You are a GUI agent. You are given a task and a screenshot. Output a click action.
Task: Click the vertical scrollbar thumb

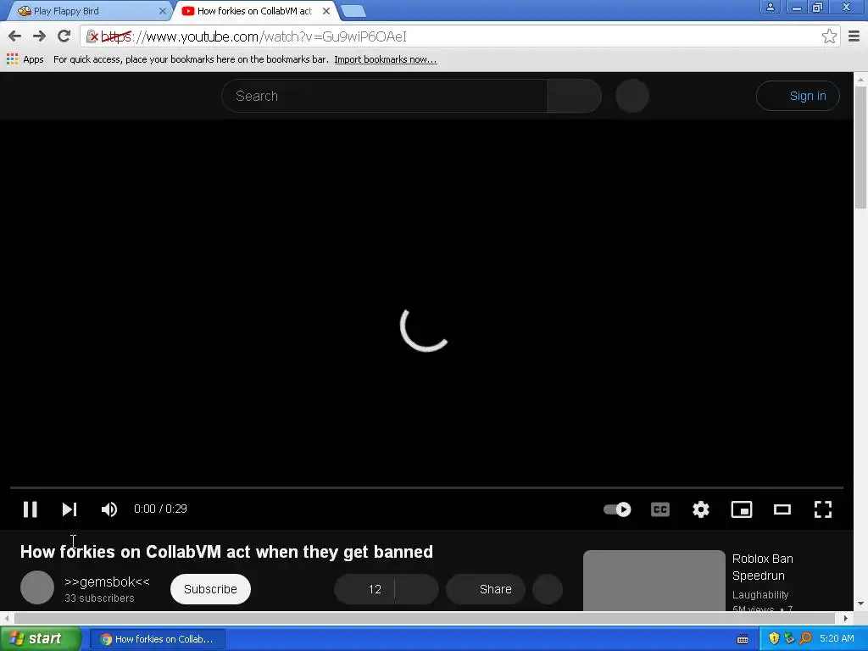860,147
